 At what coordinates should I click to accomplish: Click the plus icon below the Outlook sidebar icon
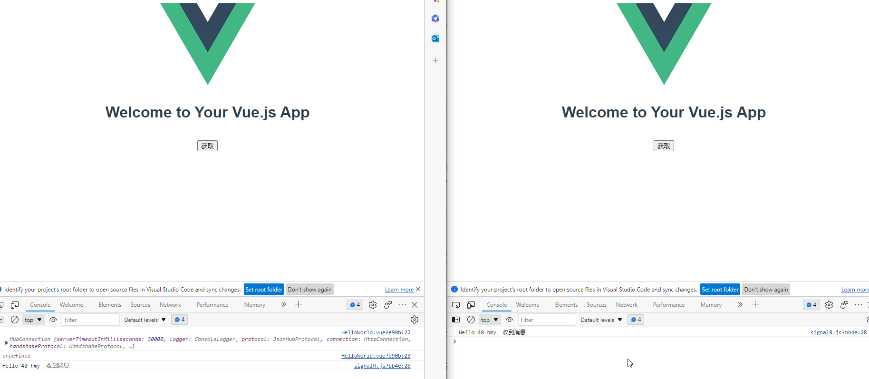coord(435,60)
